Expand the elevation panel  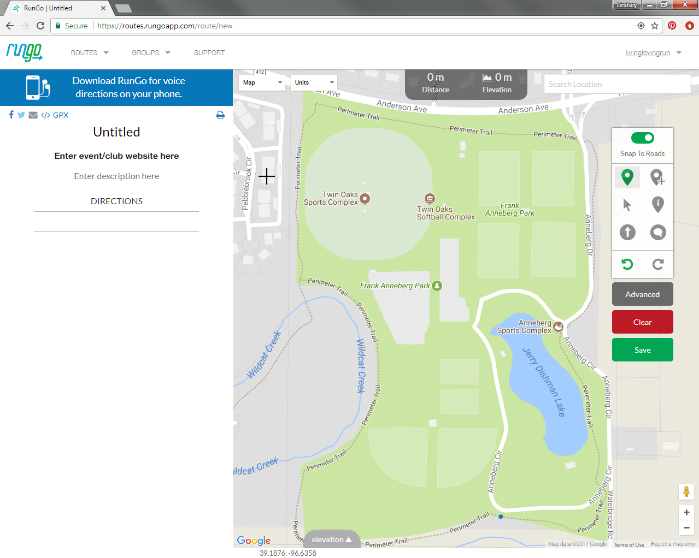[331, 539]
